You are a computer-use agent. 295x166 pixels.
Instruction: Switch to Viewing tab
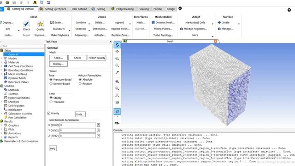point(144,9)
